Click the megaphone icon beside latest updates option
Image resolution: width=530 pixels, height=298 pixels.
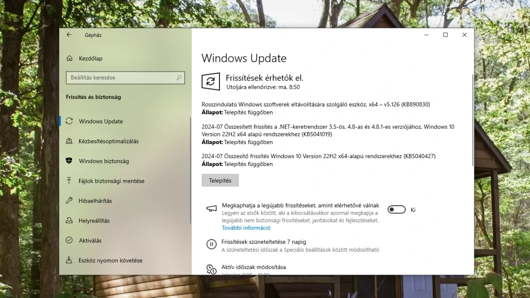pos(212,208)
